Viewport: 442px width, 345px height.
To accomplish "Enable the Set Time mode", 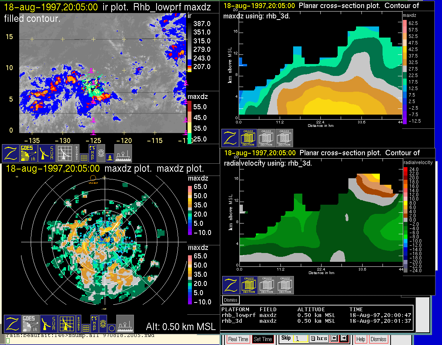I will (x=263, y=339).
